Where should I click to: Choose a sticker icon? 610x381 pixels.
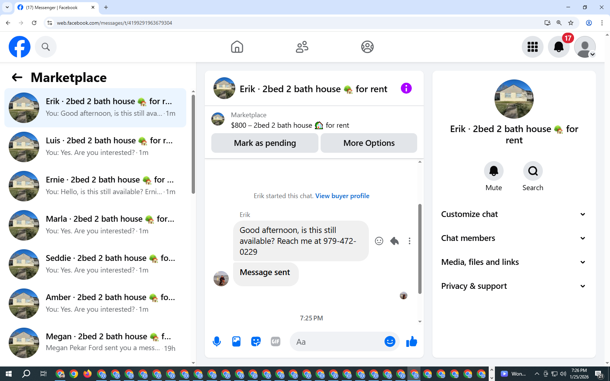256,341
